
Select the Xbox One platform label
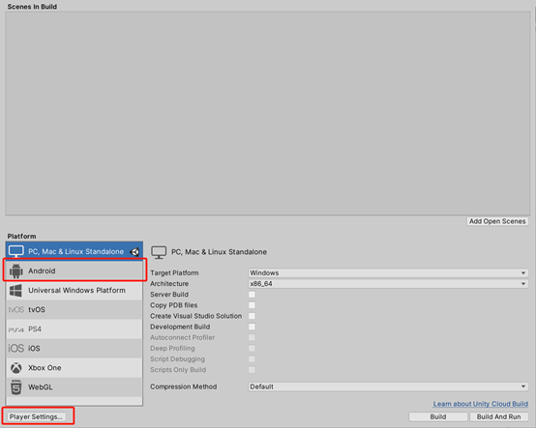point(45,368)
